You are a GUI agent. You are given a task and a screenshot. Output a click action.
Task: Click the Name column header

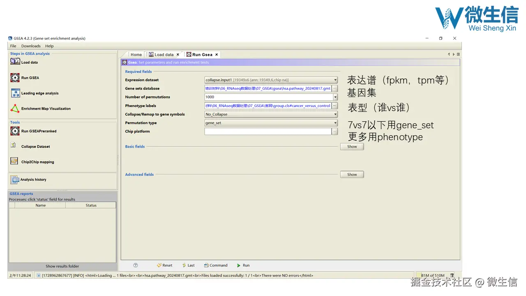[x=41, y=205]
